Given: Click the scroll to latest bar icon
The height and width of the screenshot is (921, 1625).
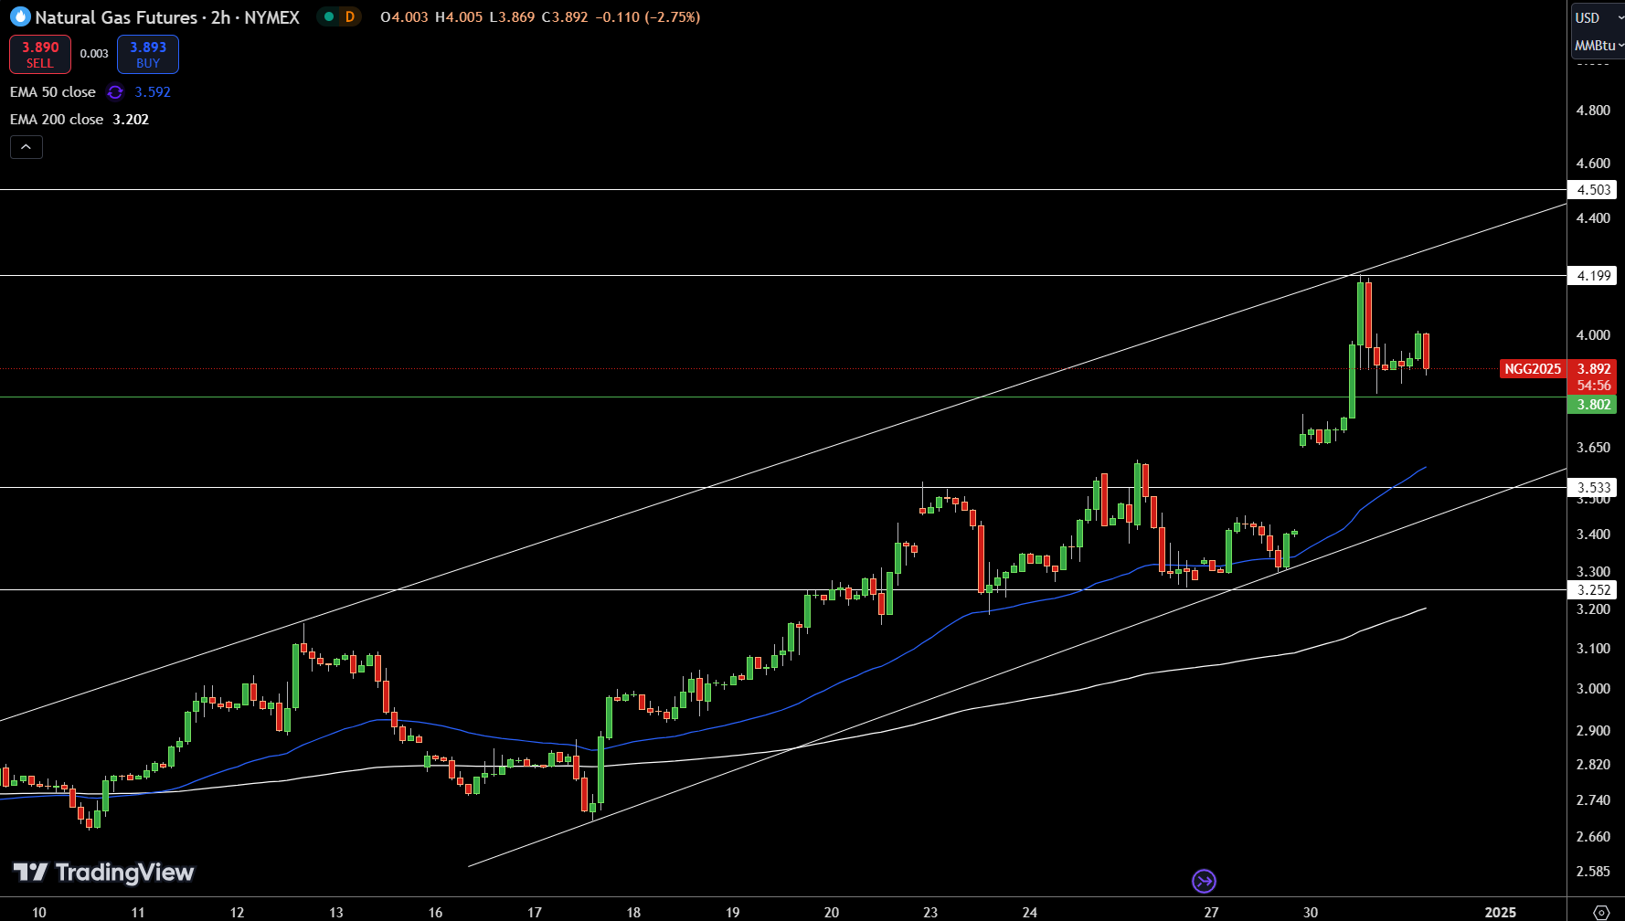Looking at the screenshot, I should coord(1205,881).
